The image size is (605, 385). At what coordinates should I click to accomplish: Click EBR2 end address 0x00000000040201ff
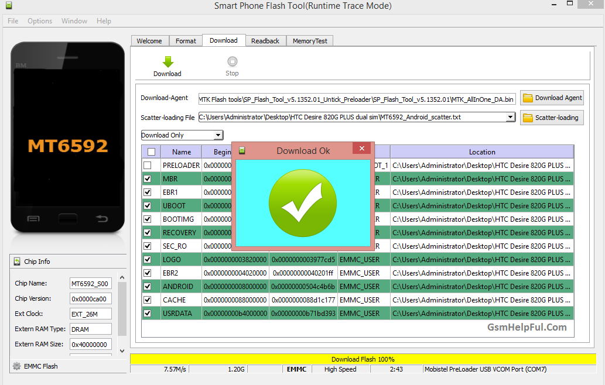tap(303, 273)
